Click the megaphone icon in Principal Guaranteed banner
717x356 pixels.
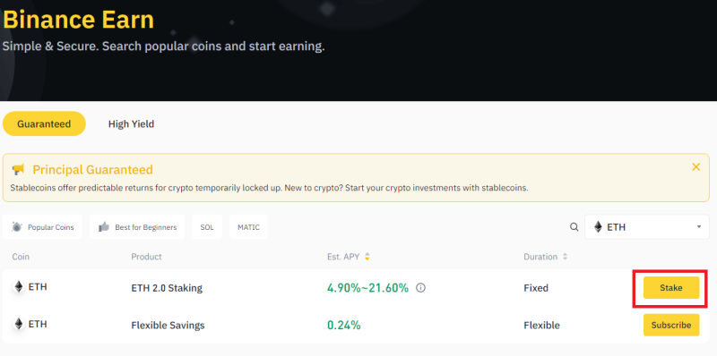click(x=19, y=170)
